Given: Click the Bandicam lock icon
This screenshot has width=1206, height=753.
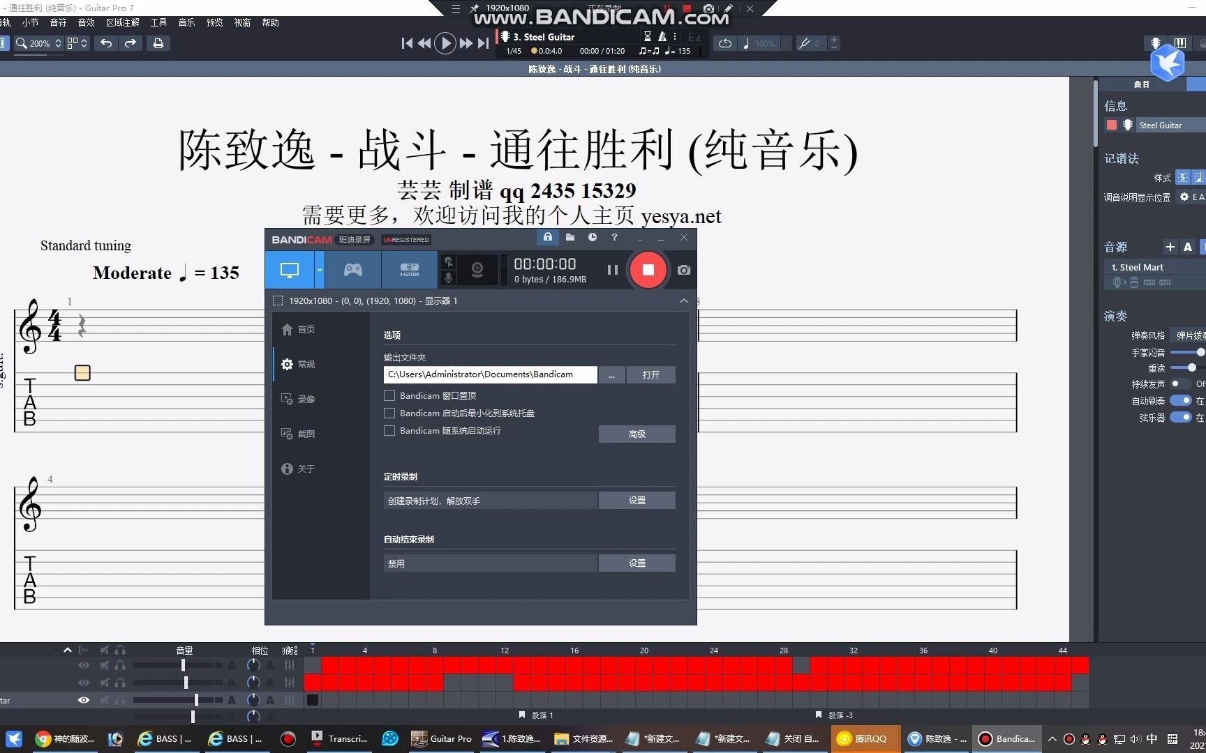Looking at the screenshot, I should coord(548,237).
